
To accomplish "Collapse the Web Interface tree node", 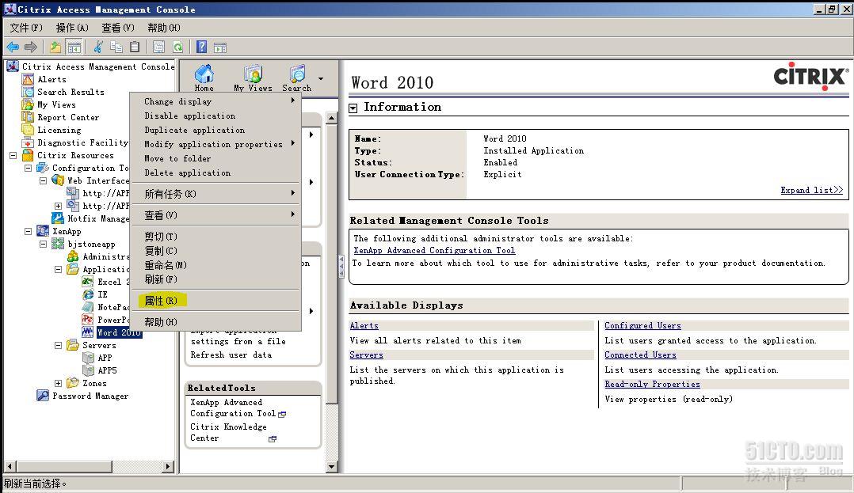I will coord(43,180).
